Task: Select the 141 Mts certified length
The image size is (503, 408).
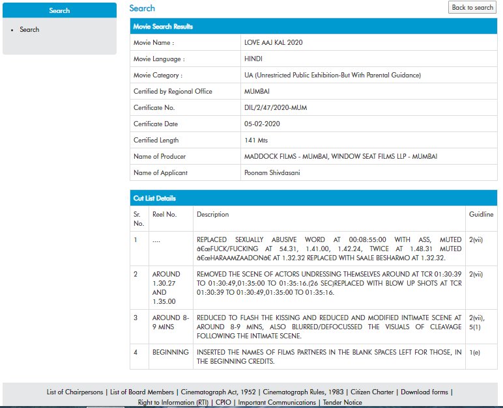Action: click(x=256, y=141)
